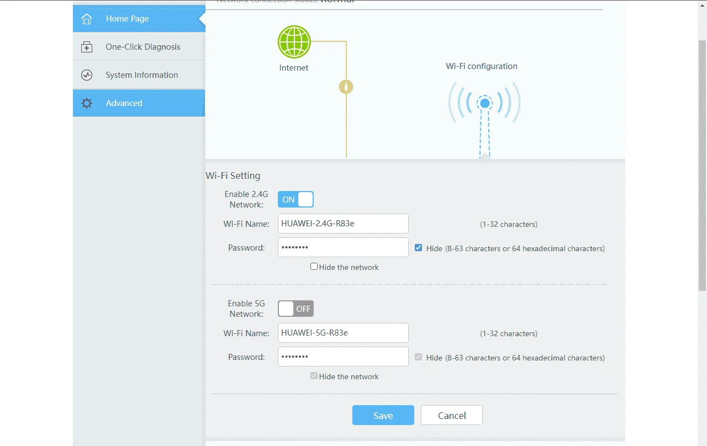Screen dimensions: 707x446
Task: Toggle Hide checkbox for the 5G password
Action: [419, 357]
